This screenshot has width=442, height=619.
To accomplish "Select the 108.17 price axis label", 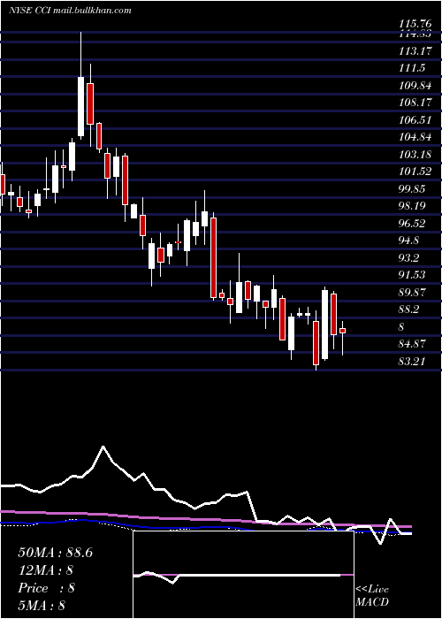I will pos(415,103).
